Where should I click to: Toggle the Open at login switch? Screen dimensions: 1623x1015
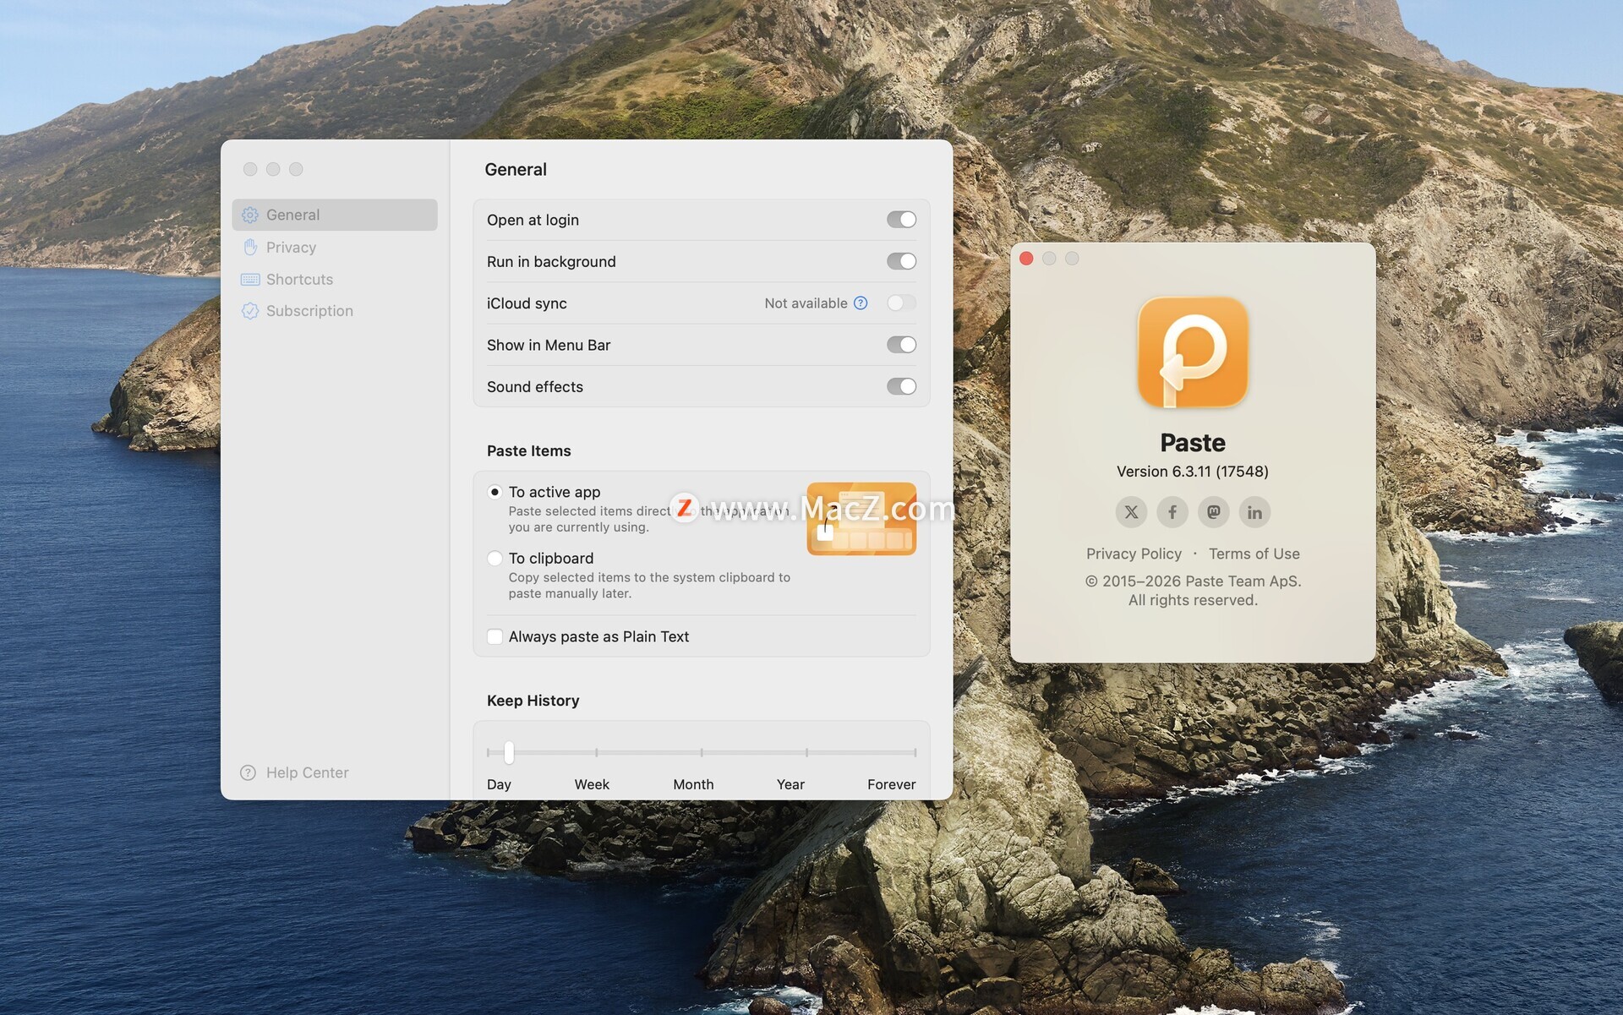click(901, 220)
